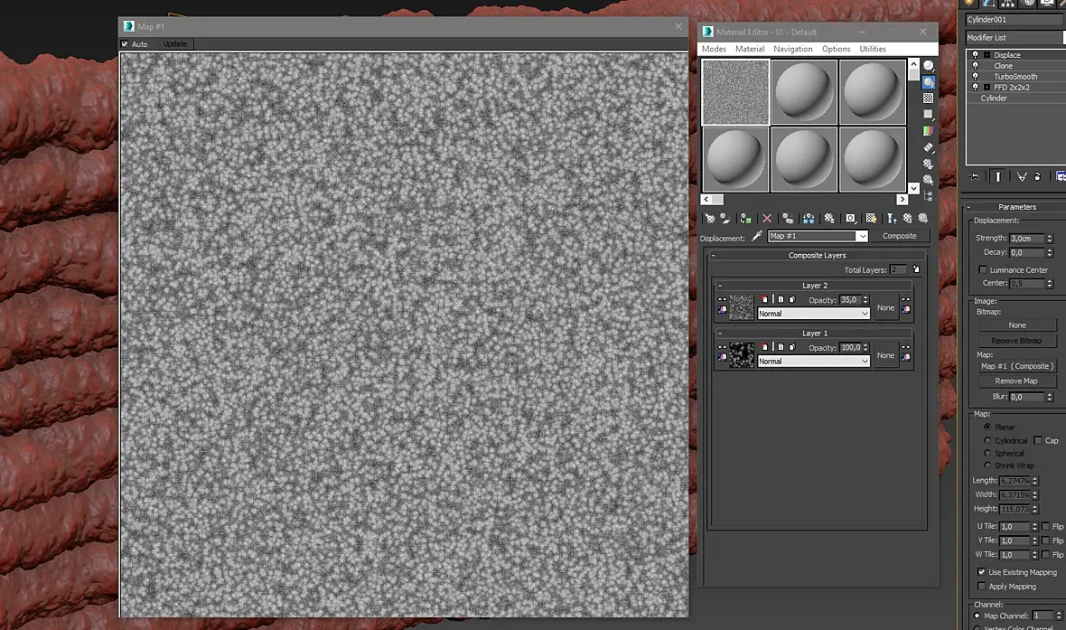
Task: Open Material Editor Options icon in side toolbar
Action: click(x=928, y=164)
